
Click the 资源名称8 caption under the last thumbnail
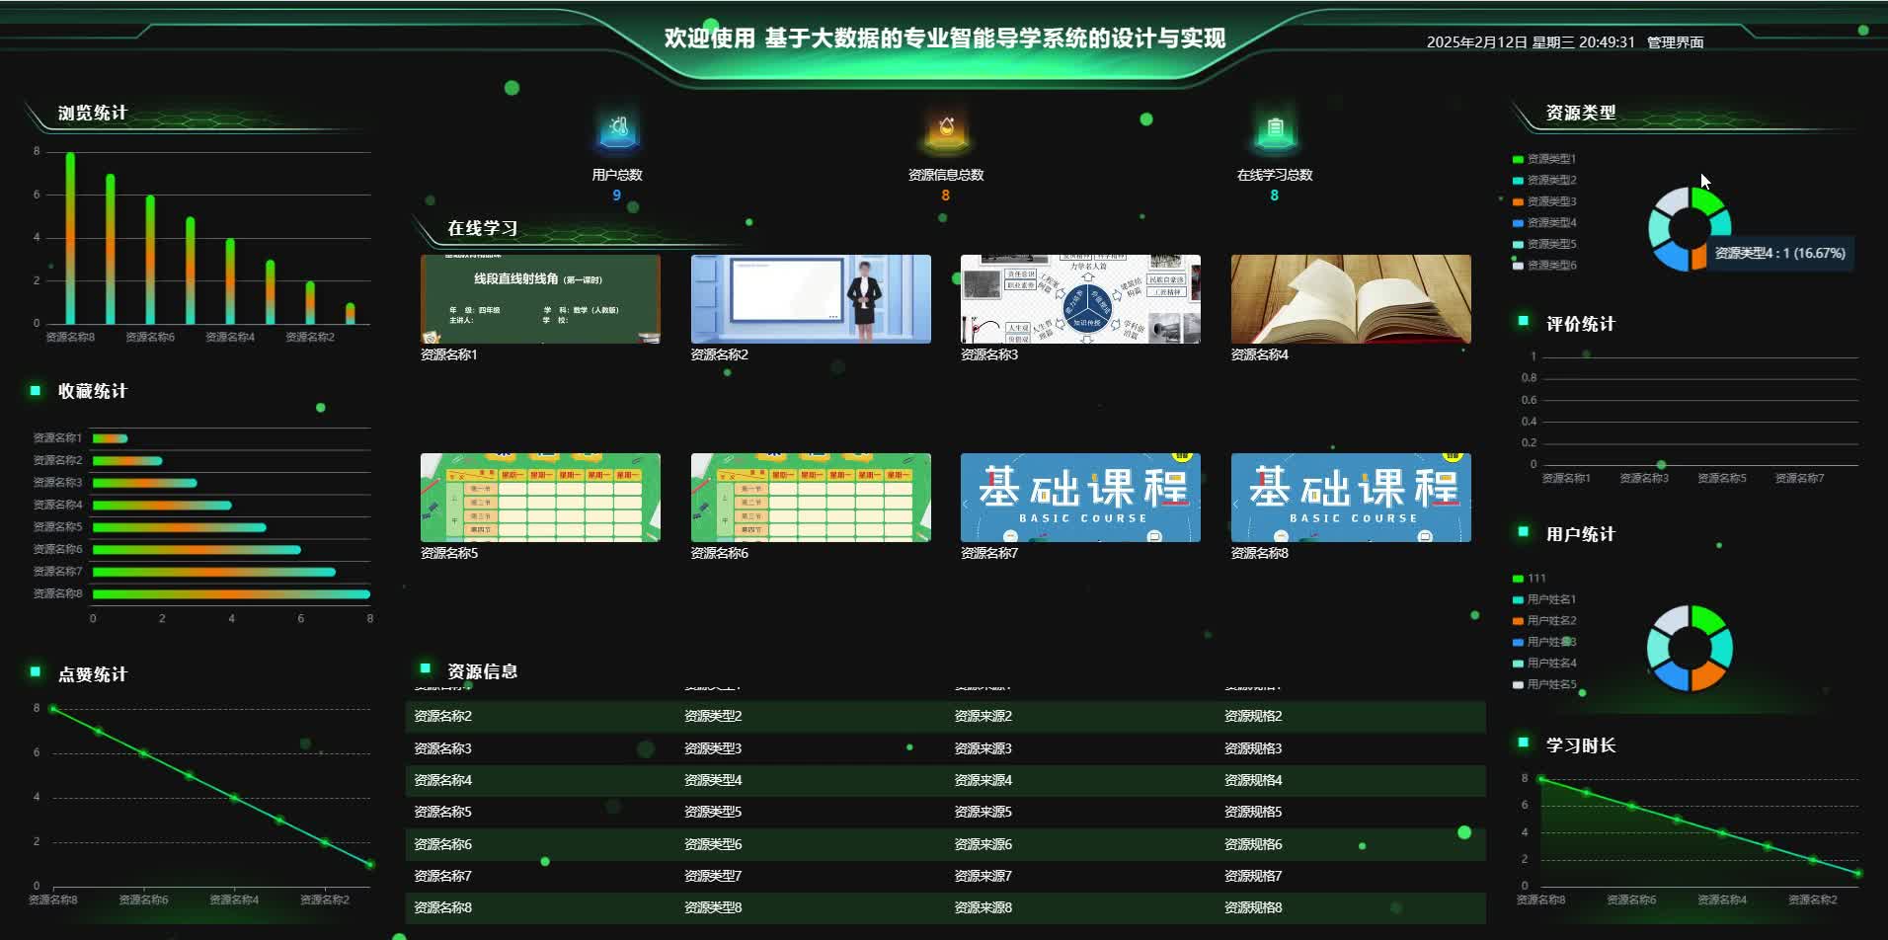(x=1260, y=553)
